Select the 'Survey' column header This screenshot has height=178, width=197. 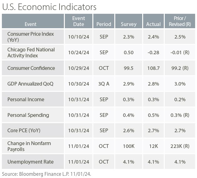129,24
